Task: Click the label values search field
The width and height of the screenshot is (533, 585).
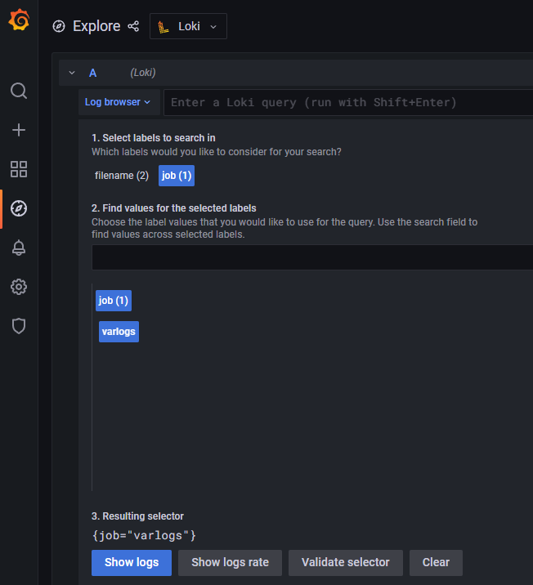Action: click(x=312, y=257)
